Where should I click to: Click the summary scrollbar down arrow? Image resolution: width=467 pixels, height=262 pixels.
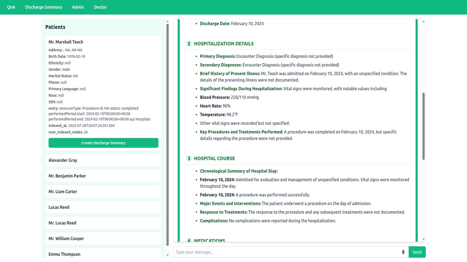pyautogui.click(x=424, y=239)
